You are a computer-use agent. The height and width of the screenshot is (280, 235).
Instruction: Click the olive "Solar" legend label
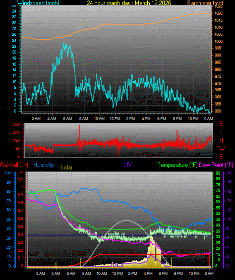(66, 167)
